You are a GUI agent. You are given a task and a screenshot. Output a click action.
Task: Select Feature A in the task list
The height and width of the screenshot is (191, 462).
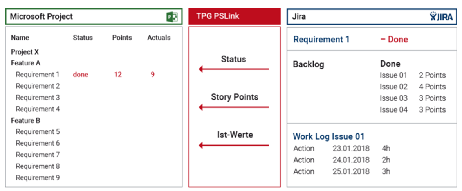tap(25, 63)
